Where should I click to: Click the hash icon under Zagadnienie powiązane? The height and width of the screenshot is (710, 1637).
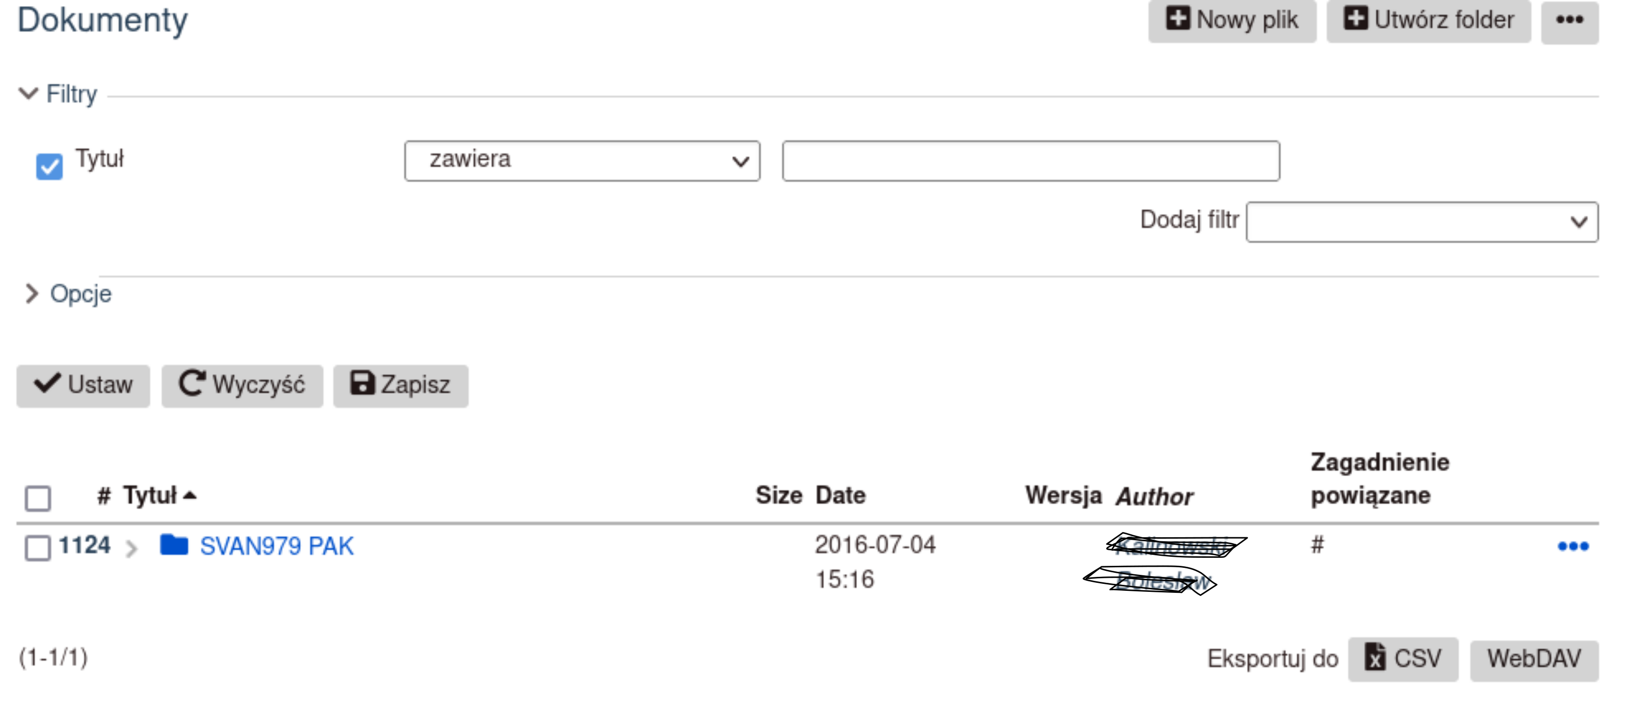1317,545
